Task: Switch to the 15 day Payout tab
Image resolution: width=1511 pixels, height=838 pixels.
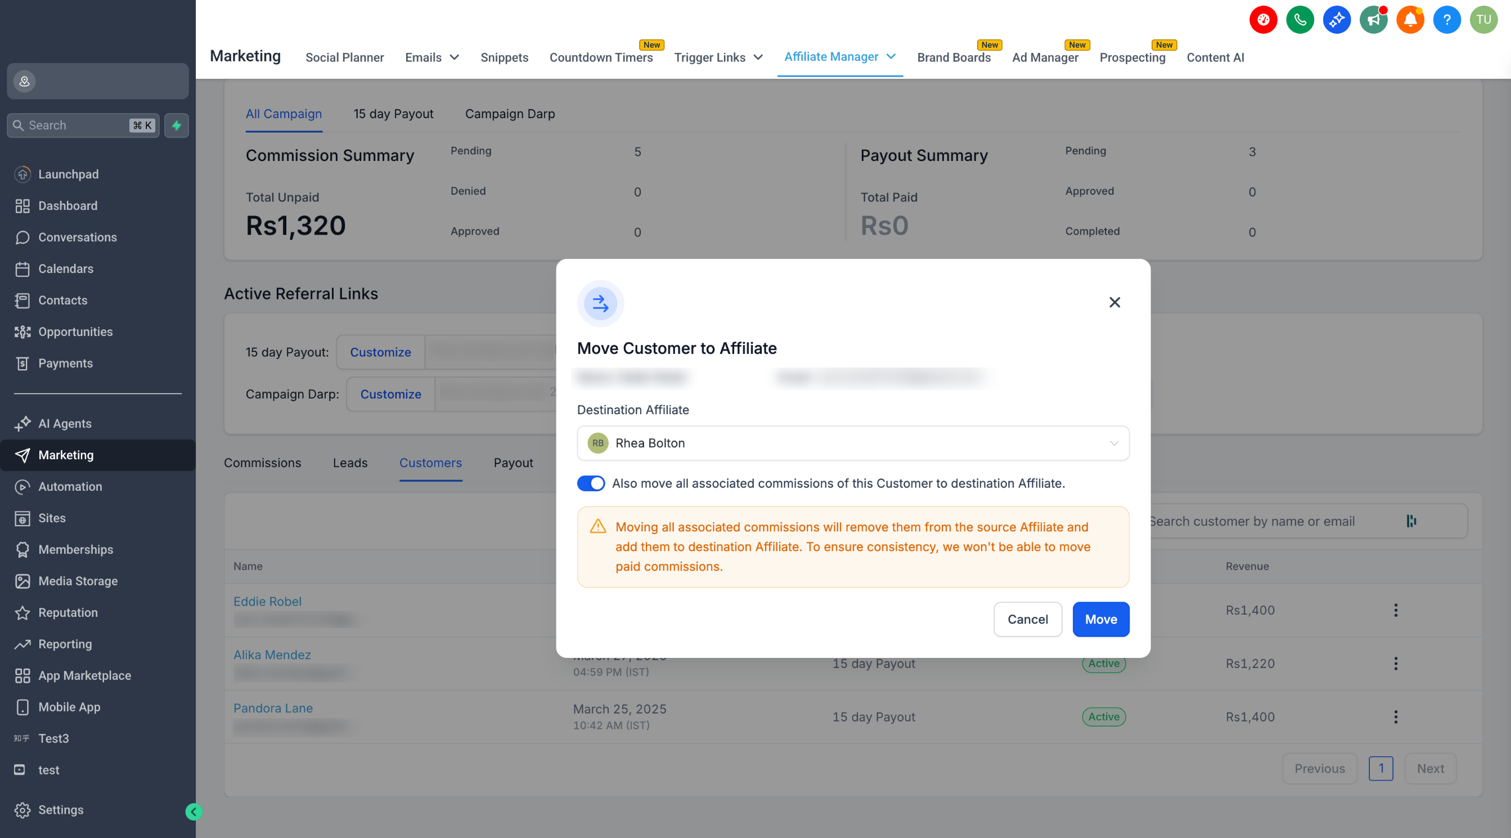Action: 393,114
